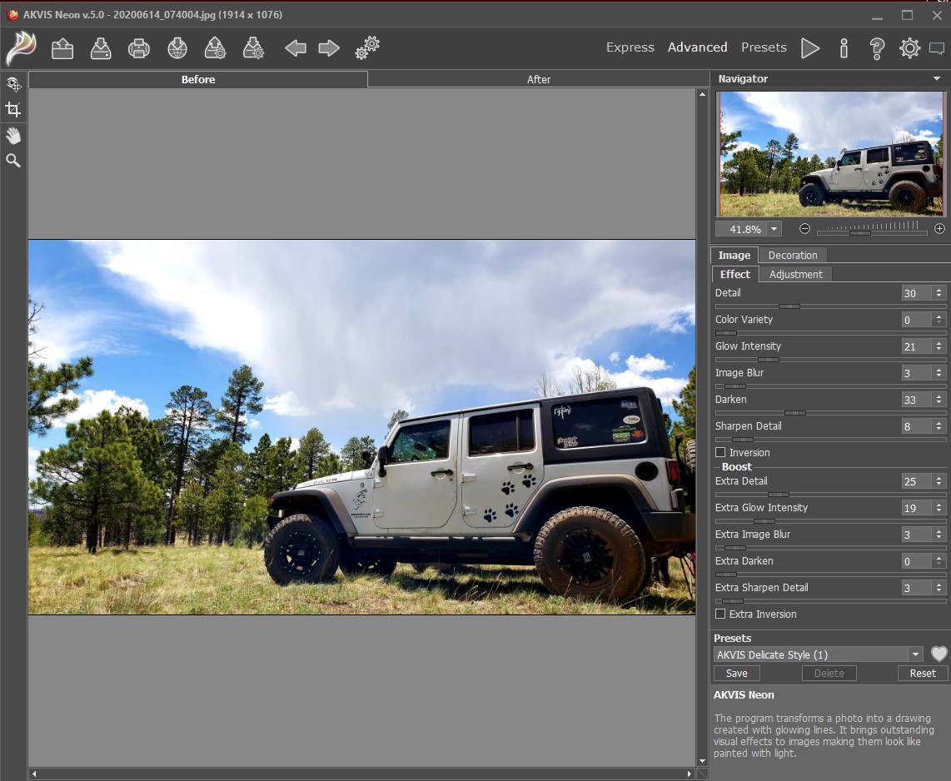Screen dimensions: 951x781
Task: Enable the Inversion checkbox
Action: tap(719, 452)
